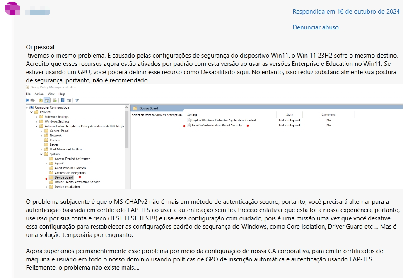Image resolution: width=403 pixels, height=278 pixels.
Task: Select 'Turn On Virtualization Based Security' setting
Action: point(216,125)
